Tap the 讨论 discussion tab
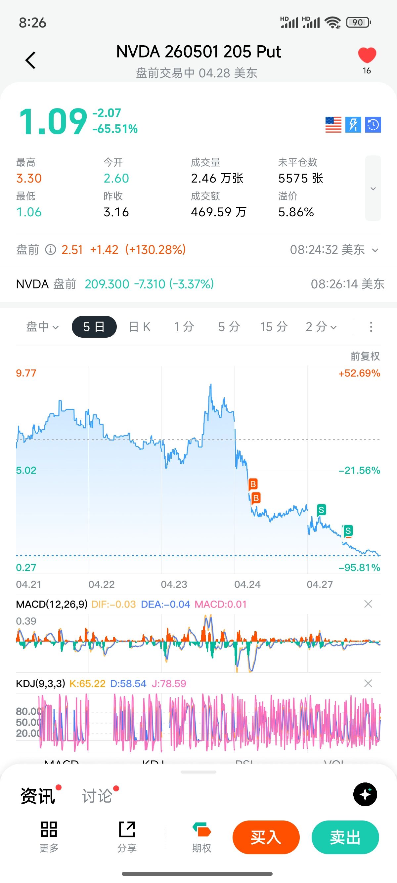The image size is (397, 883). pos(97,796)
